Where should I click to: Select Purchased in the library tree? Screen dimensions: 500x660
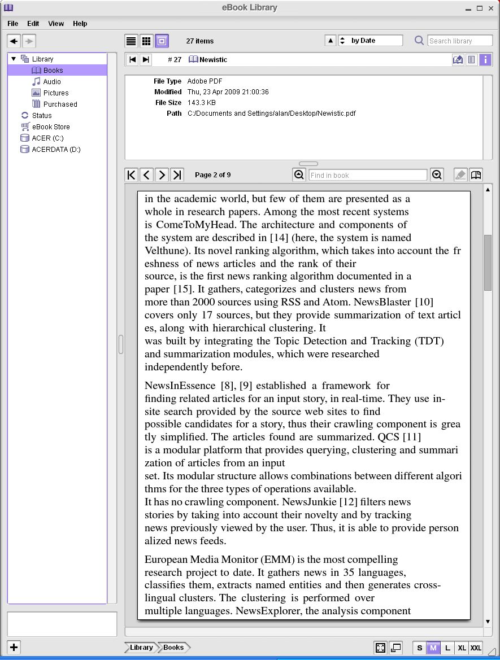pos(54,104)
